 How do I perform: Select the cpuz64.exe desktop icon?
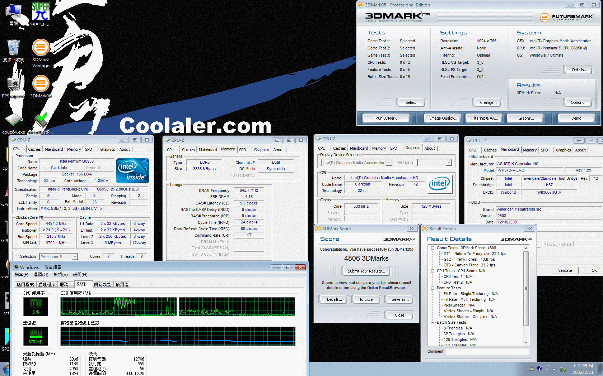[14, 124]
